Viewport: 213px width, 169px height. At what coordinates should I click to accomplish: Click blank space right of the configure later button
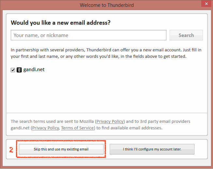[x=201, y=149]
